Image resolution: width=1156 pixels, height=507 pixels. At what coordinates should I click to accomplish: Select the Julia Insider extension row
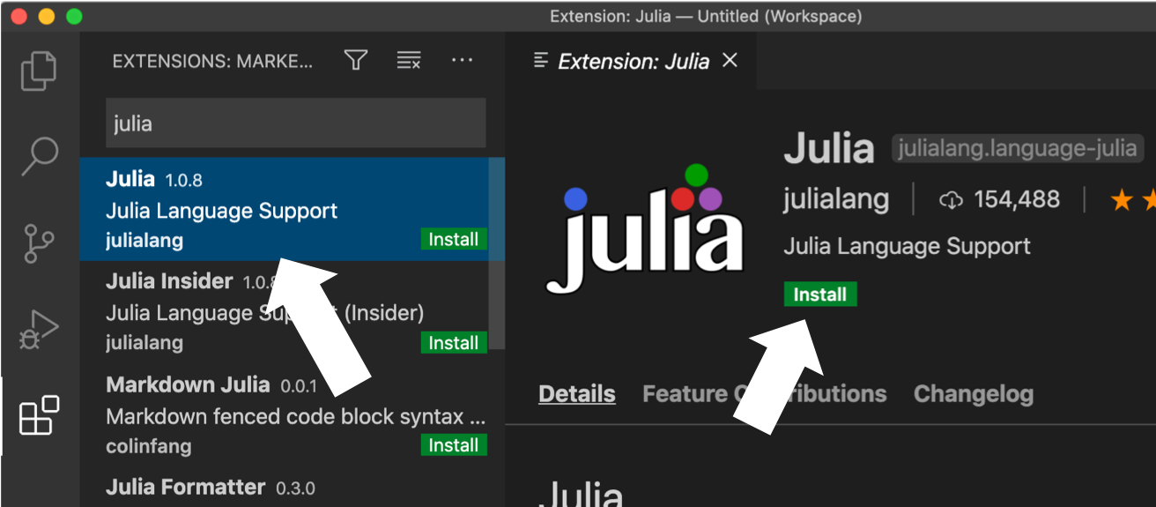click(285, 312)
